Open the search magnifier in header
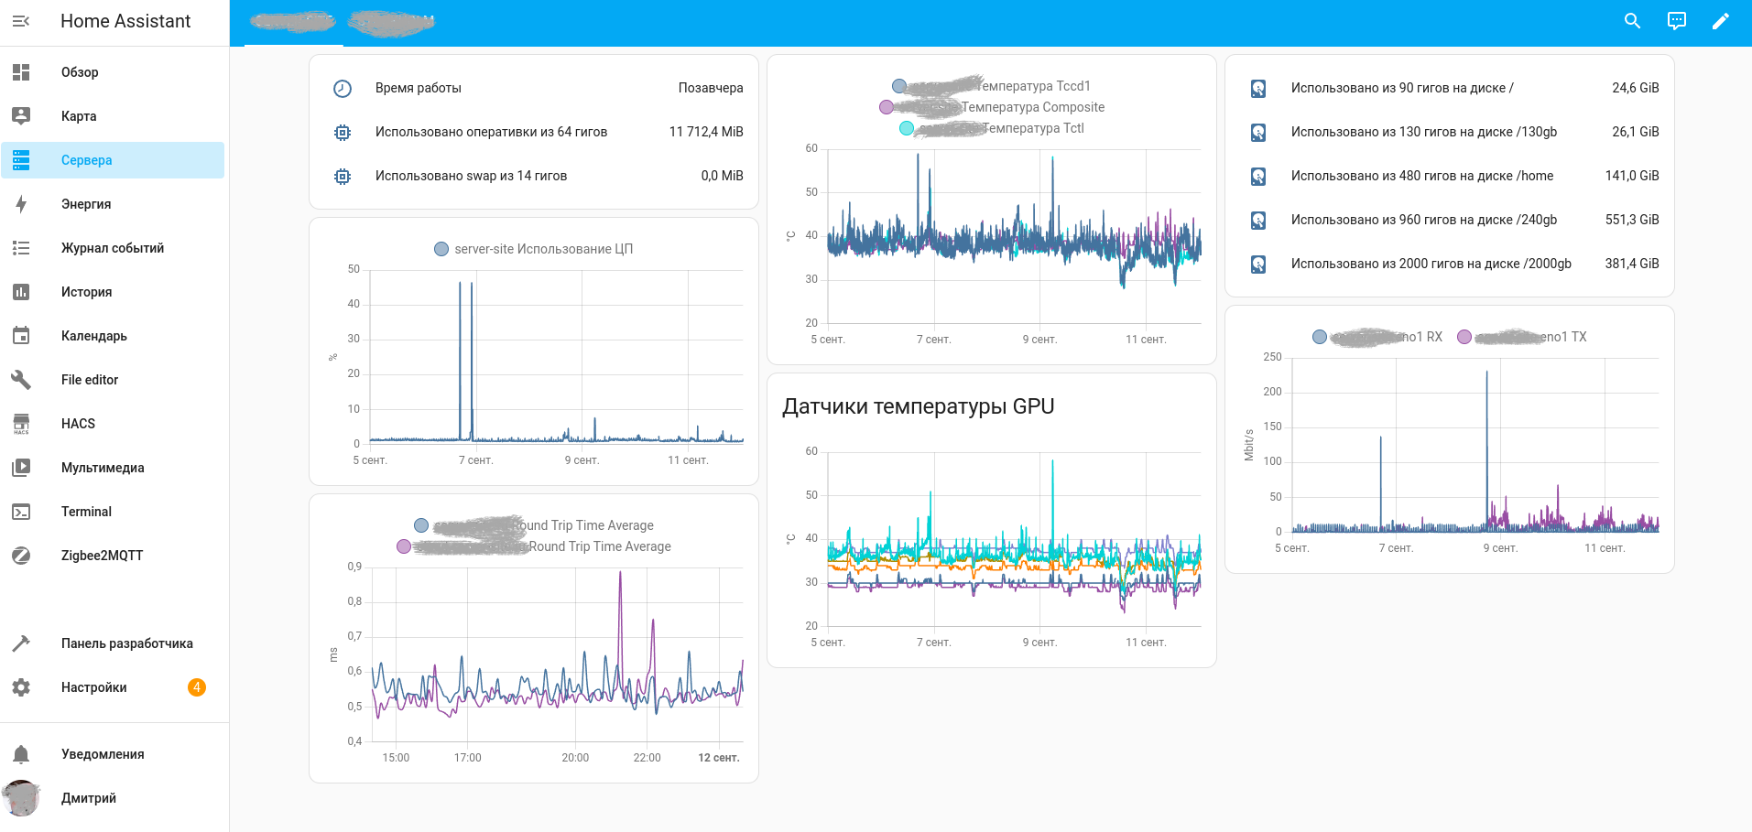The width and height of the screenshot is (1752, 832). point(1632,21)
